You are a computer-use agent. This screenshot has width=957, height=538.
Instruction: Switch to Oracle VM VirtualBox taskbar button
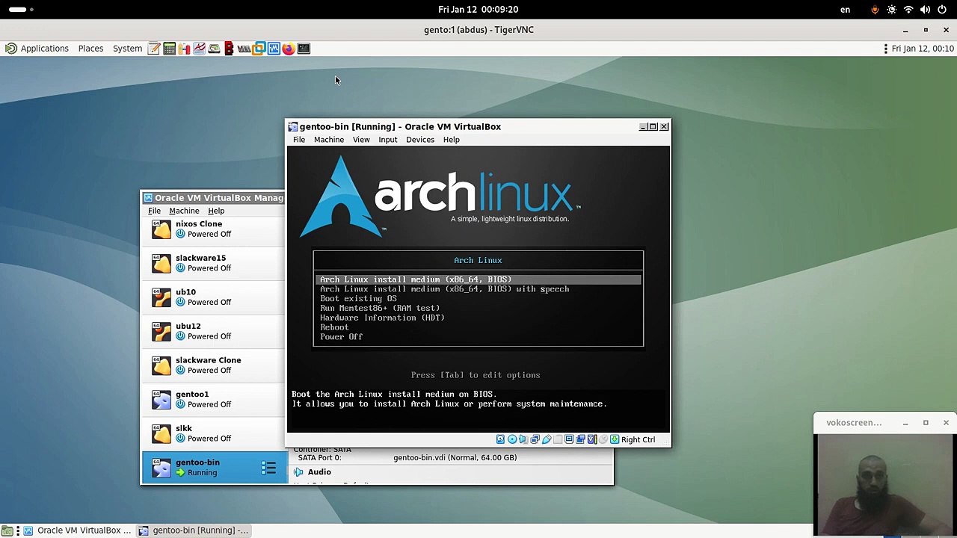point(76,531)
